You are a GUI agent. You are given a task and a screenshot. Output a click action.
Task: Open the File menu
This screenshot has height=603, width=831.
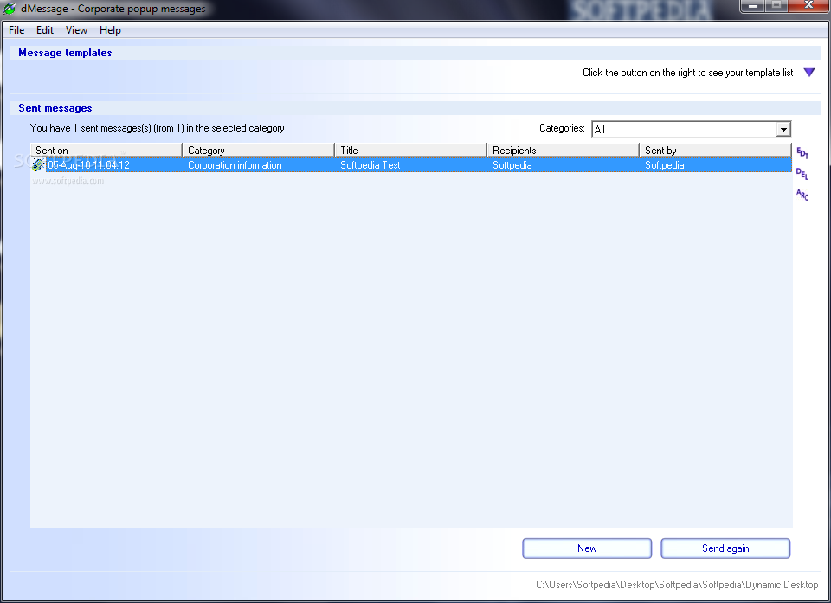pyautogui.click(x=16, y=30)
